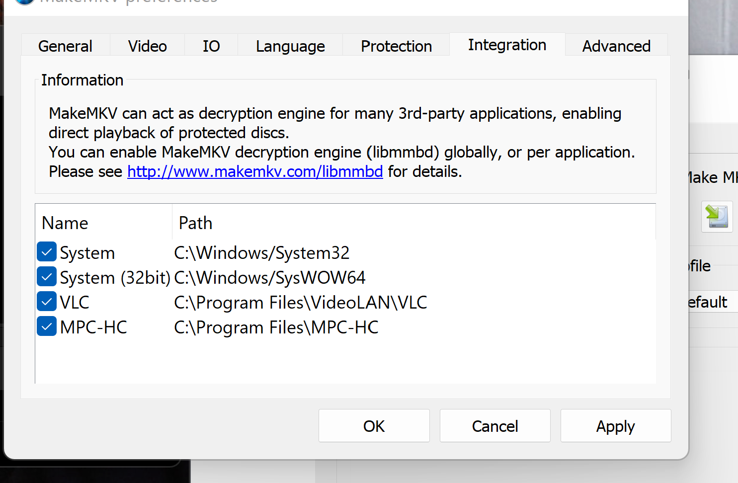Confirm preferences with OK button
738x483 pixels.
click(x=374, y=426)
